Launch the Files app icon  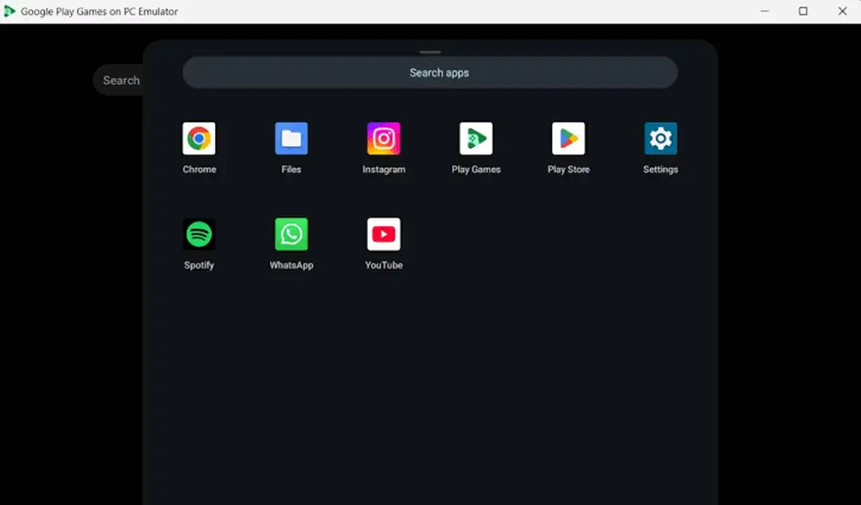click(291, 139)
